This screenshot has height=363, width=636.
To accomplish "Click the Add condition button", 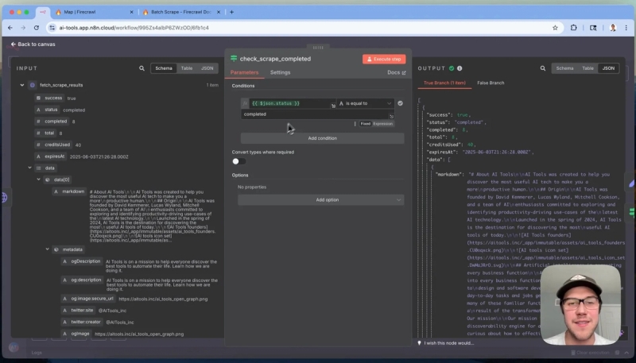I will (322, 138).
